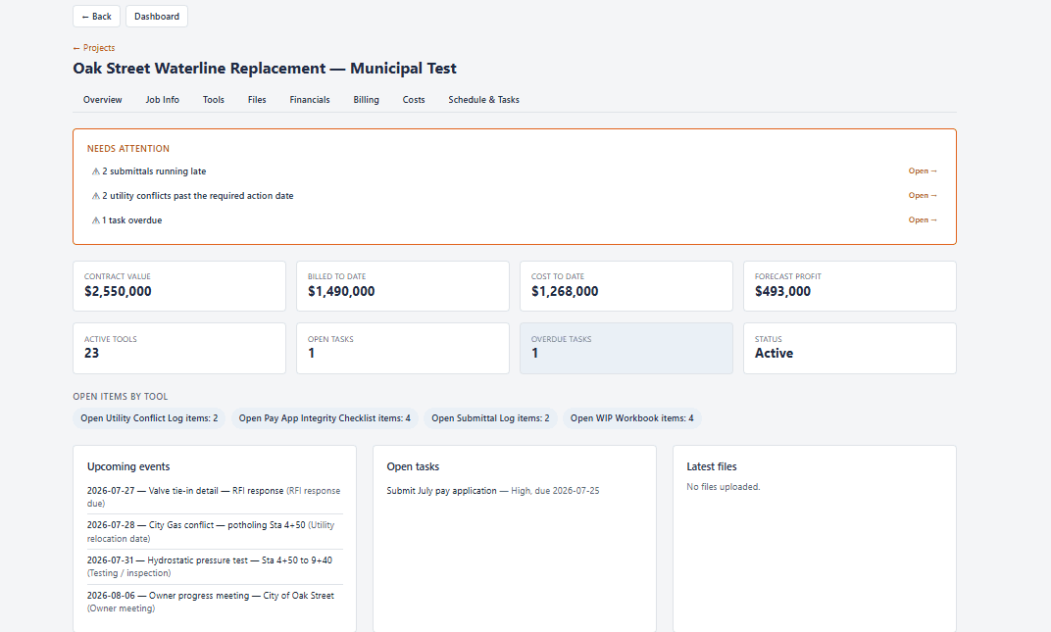Screen dimensions: 1051x632
Task: Open WIP Workbook items chip
Action: pos(632,418)
